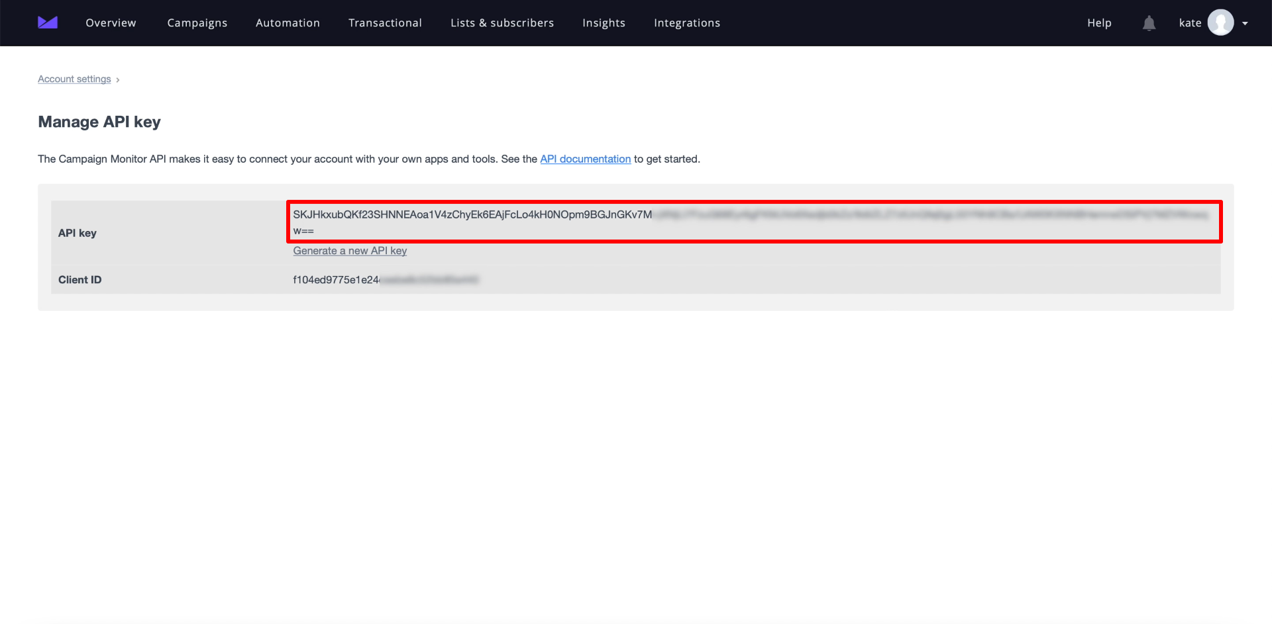Click the Manage API key heading

pos(99,122)
